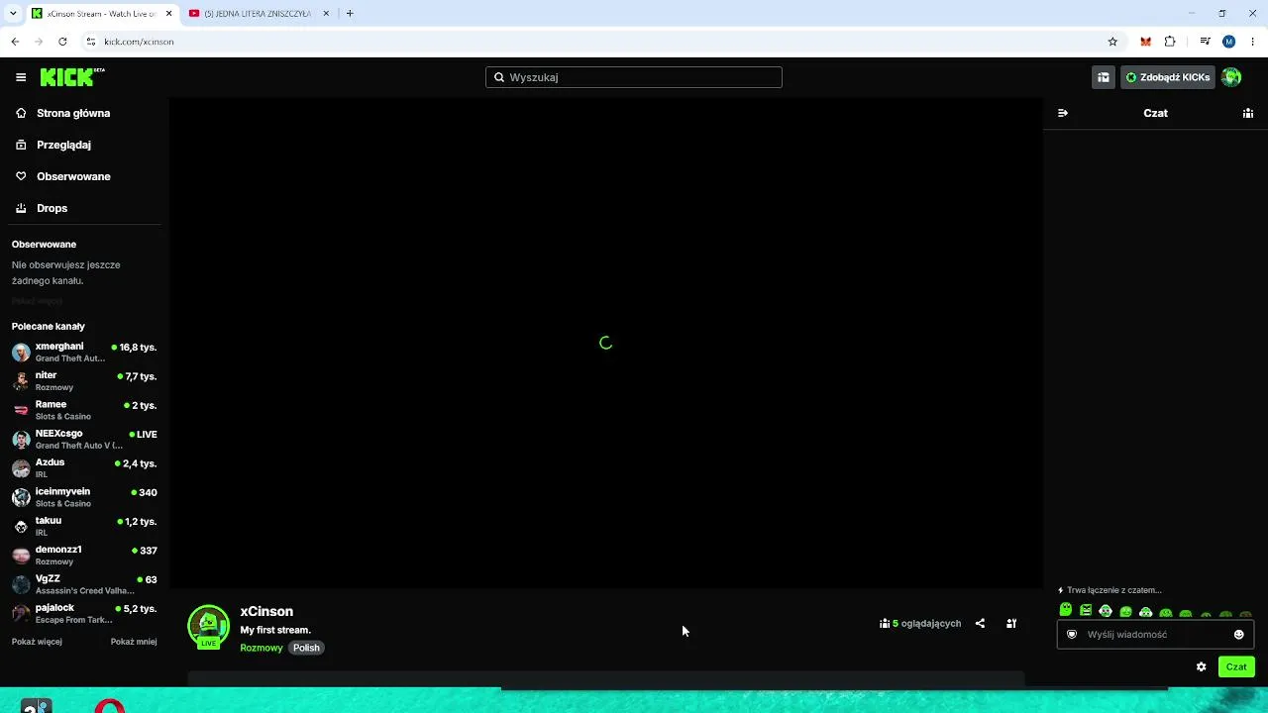
Task: Open the media controls icon in browser toolbar
Action: (1205, 42)
